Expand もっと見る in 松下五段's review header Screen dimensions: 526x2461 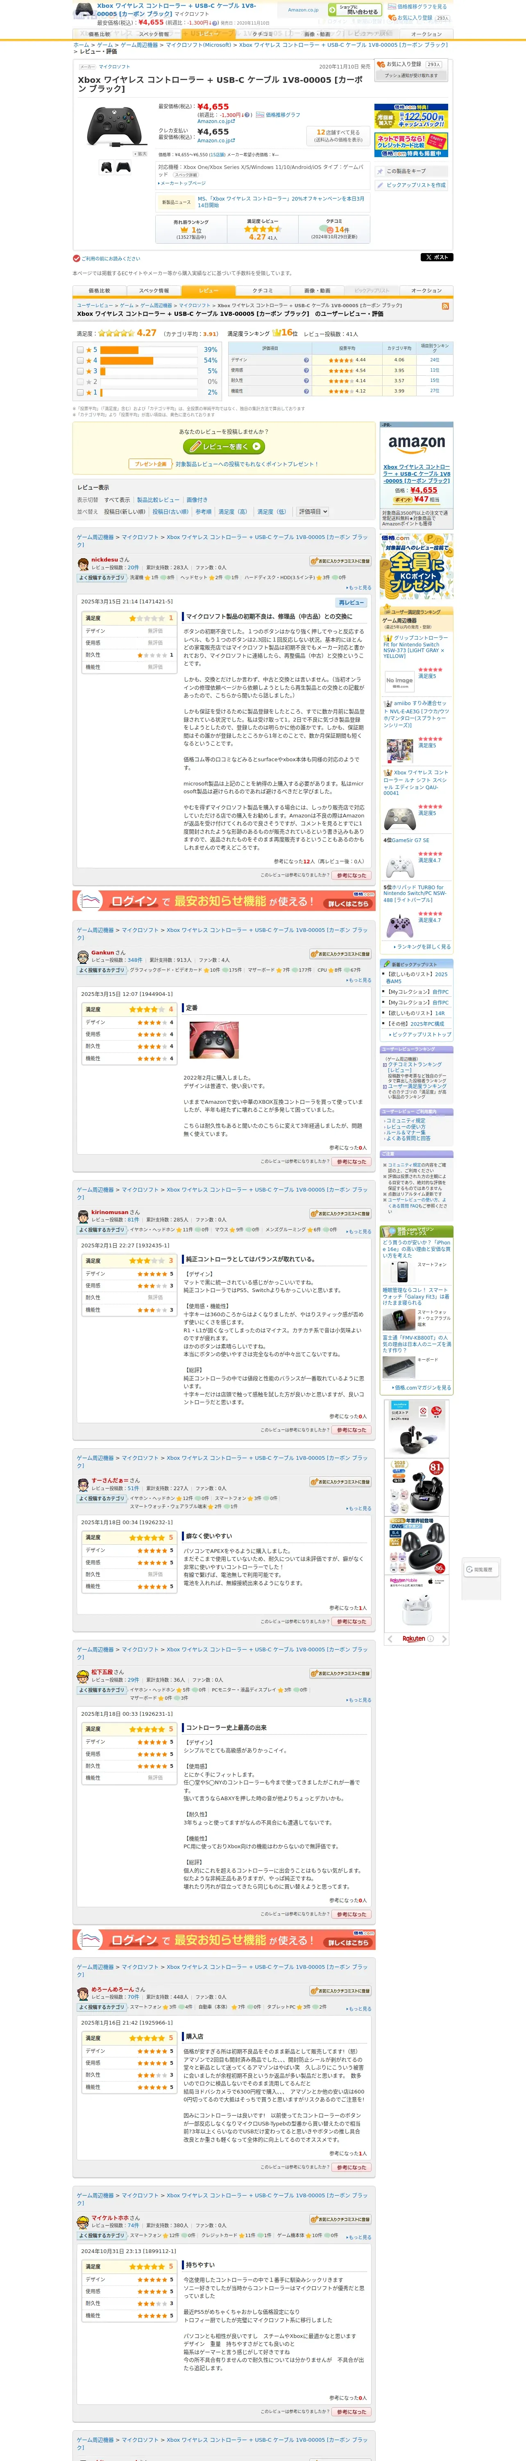click(359, 1701)
